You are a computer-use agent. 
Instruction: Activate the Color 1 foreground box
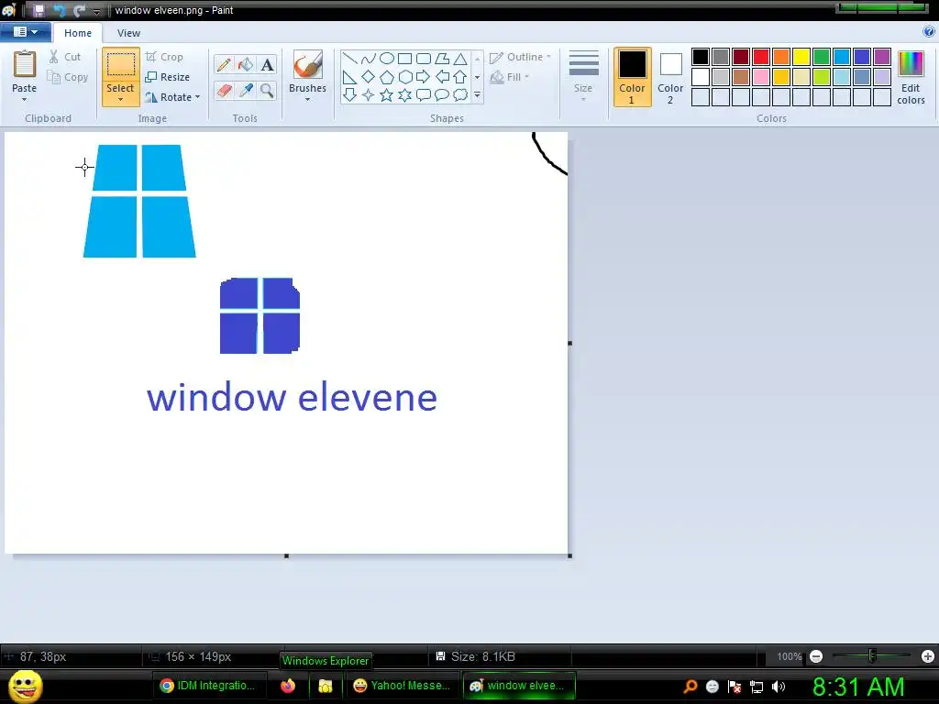(x=632, y=77)
